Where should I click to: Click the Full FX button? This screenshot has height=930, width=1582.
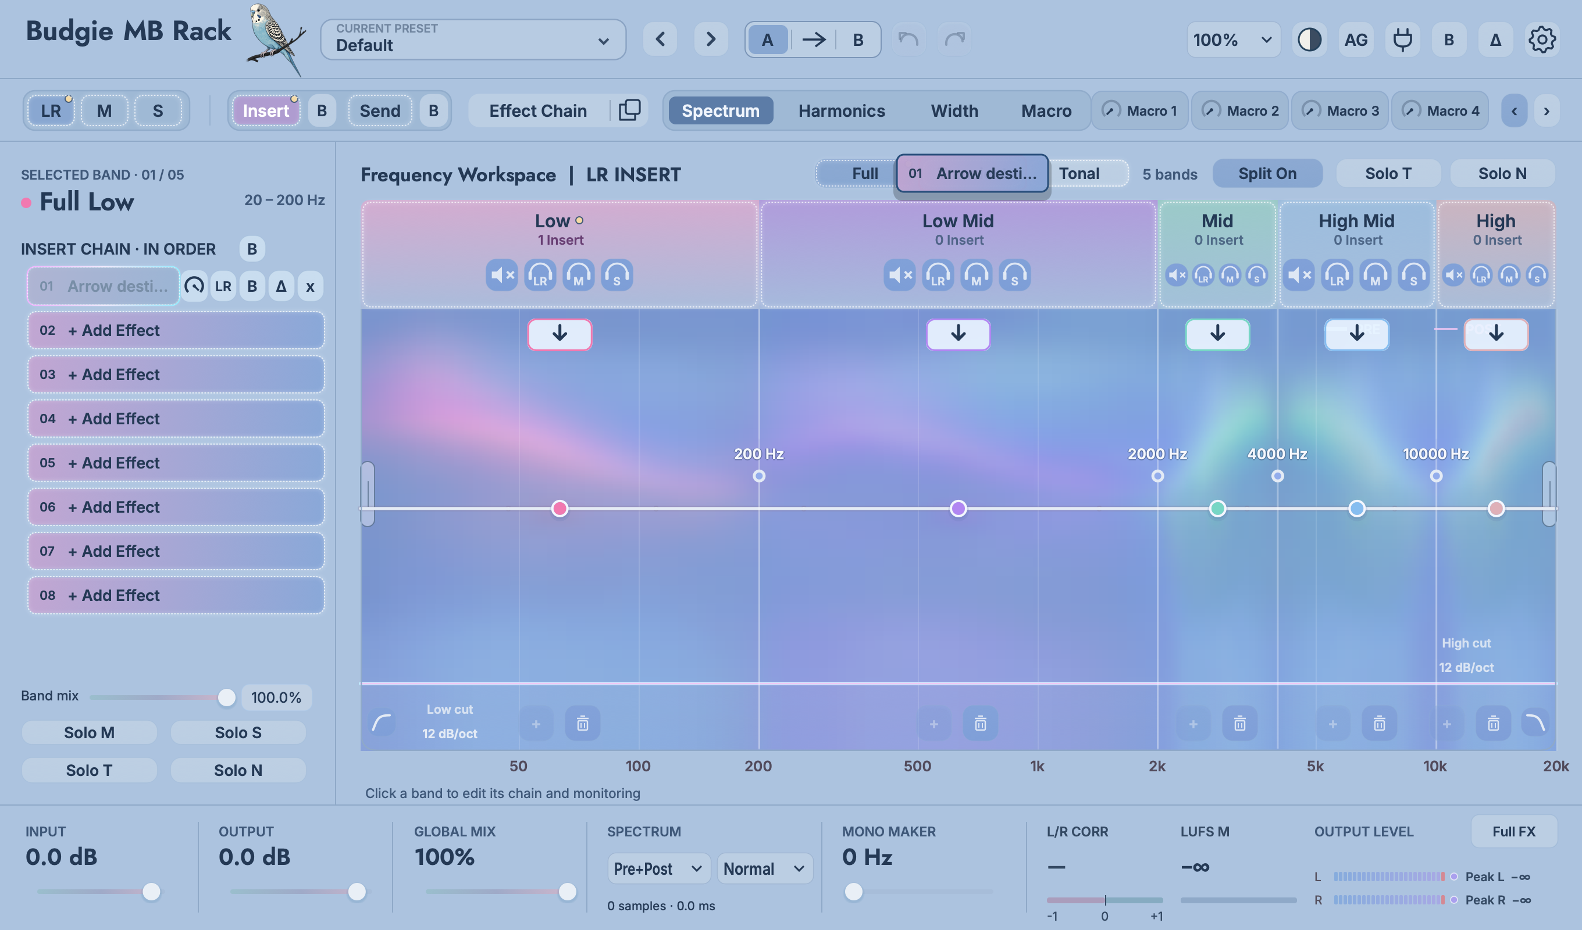coord(1513,831)
